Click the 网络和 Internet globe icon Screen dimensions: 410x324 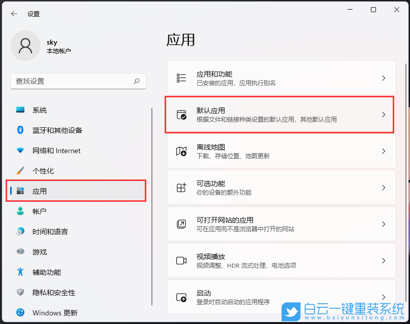click(x=19, y=151)
